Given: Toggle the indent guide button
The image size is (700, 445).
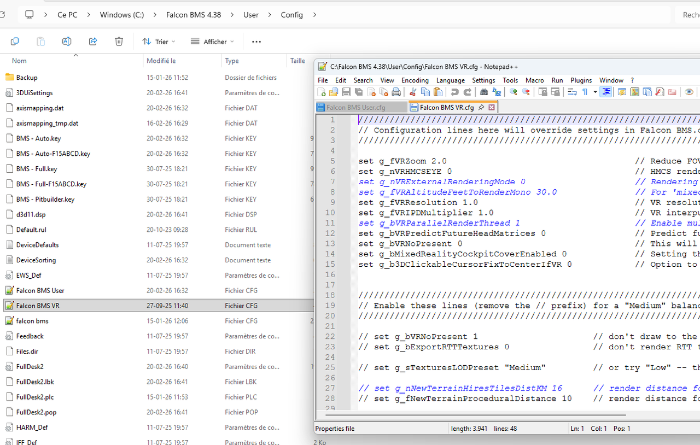Looking at the screenshot, I should pyautogui.click(x=606, y=92).
